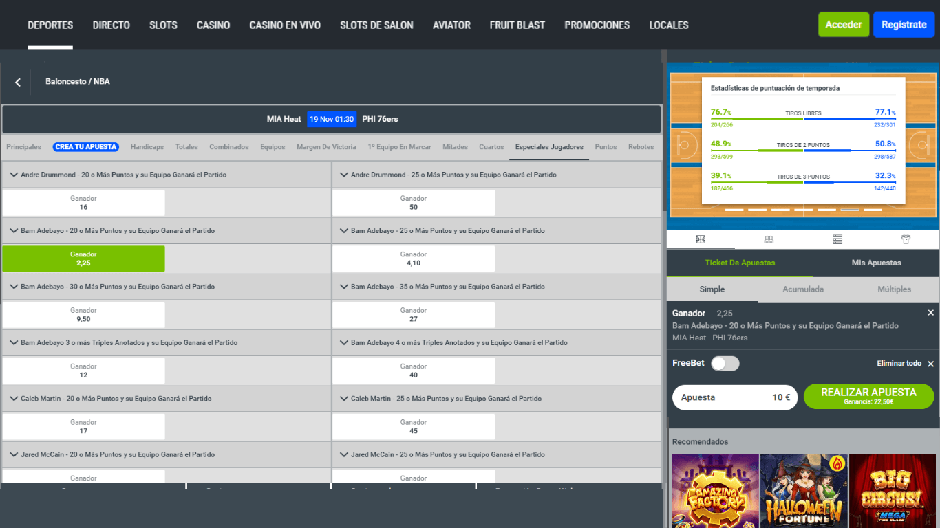Toggle the FreeBet switch
The image size is (940, 528).
[x=725, y=363]
